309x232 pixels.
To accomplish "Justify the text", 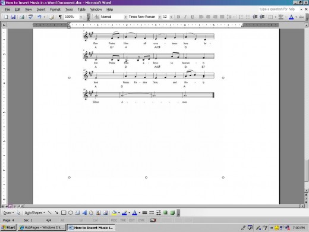I will coord(222,17).
